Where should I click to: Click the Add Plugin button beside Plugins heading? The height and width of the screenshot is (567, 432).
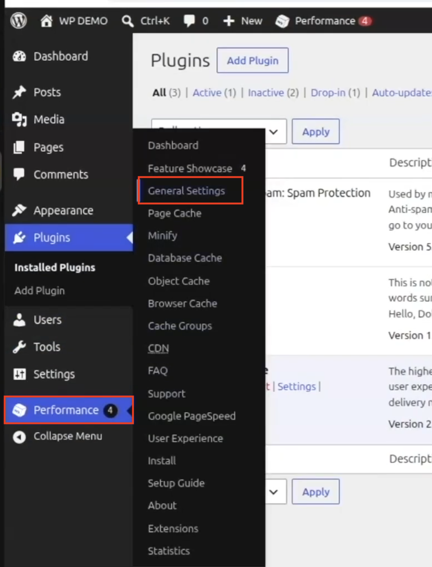point(253,60)
